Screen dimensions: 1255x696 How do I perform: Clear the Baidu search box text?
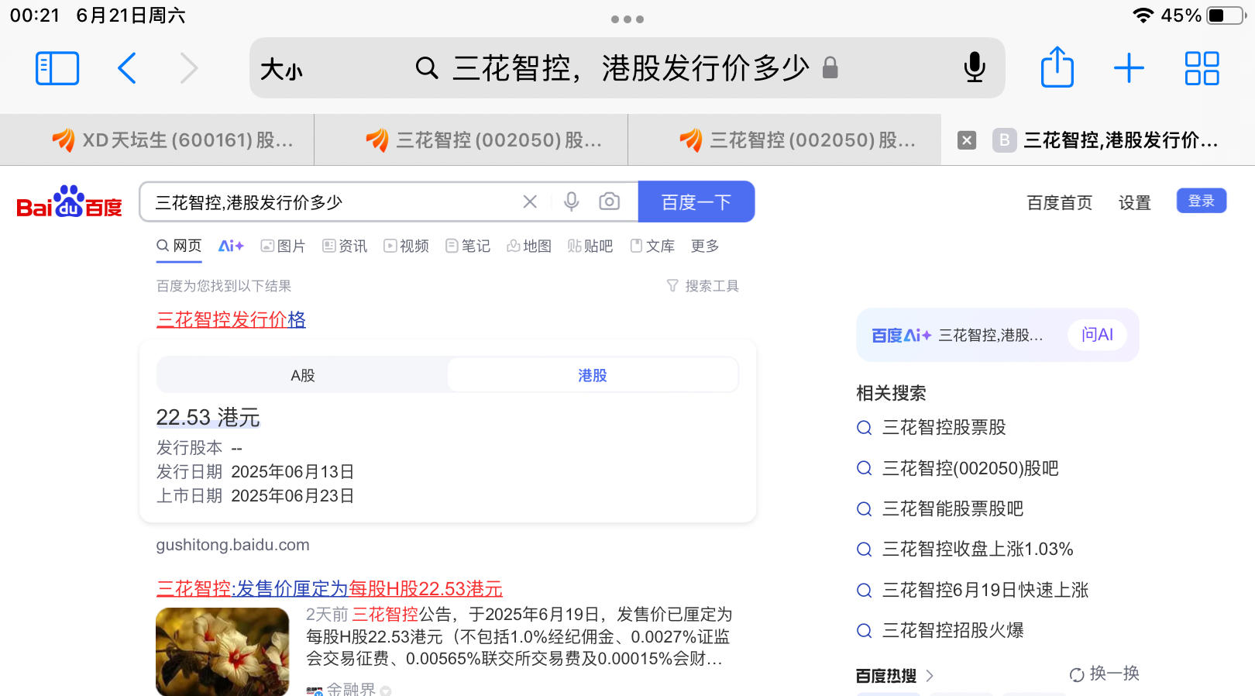530,202
